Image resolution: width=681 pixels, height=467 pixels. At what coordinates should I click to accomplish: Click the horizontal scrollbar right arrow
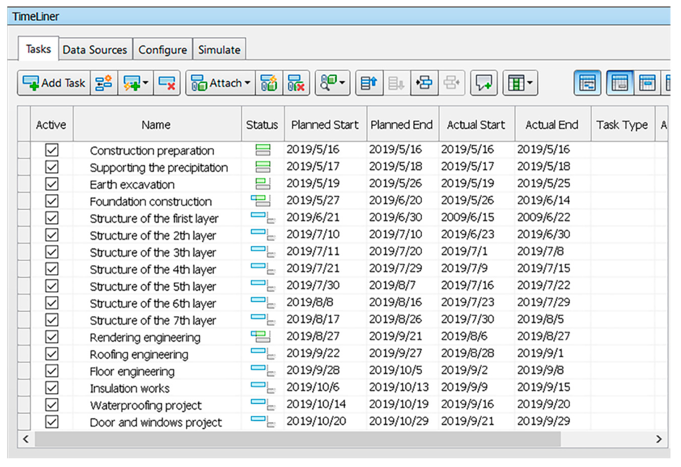tap(659, 439)
